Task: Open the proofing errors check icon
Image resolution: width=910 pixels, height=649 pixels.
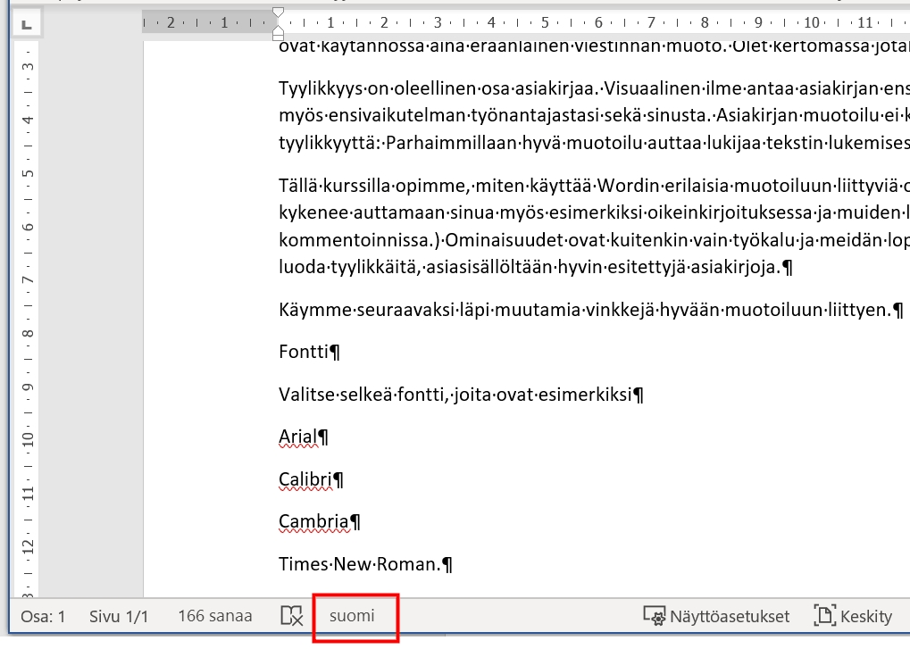Action: click(291, 616)
